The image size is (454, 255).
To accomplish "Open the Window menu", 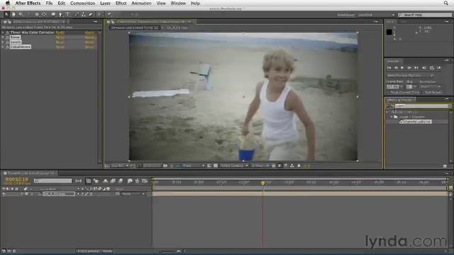I will tap(178, 3).
